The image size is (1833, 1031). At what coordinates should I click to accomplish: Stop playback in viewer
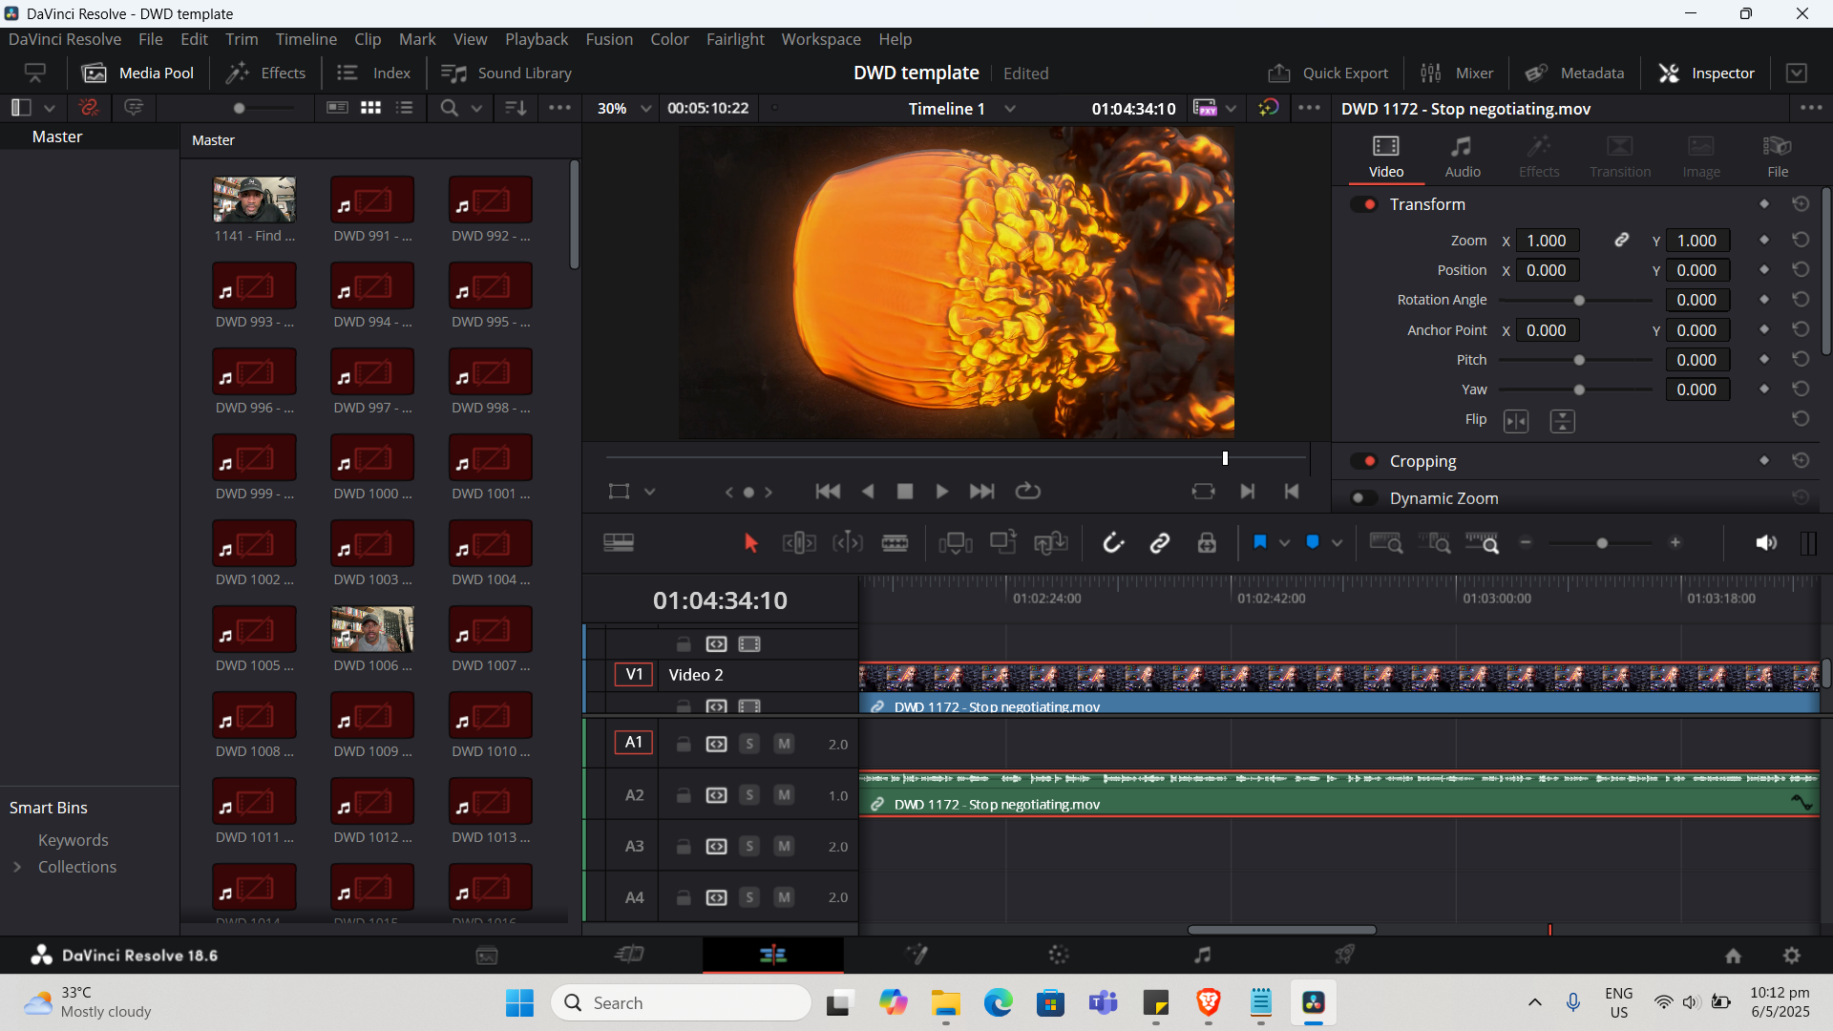pos(905,492)
